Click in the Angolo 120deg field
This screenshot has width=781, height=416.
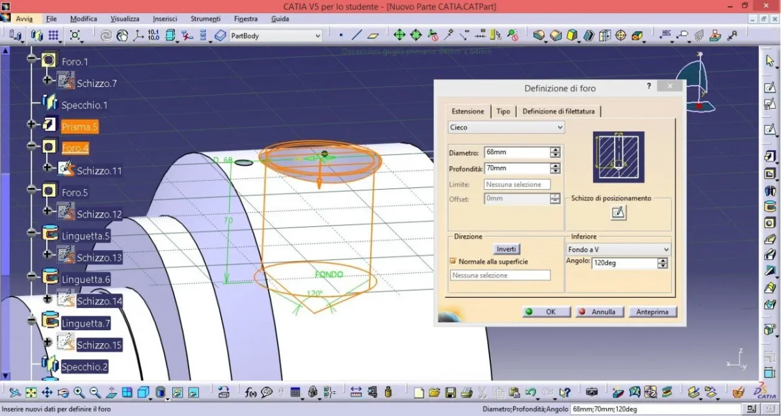coord(624,263)
